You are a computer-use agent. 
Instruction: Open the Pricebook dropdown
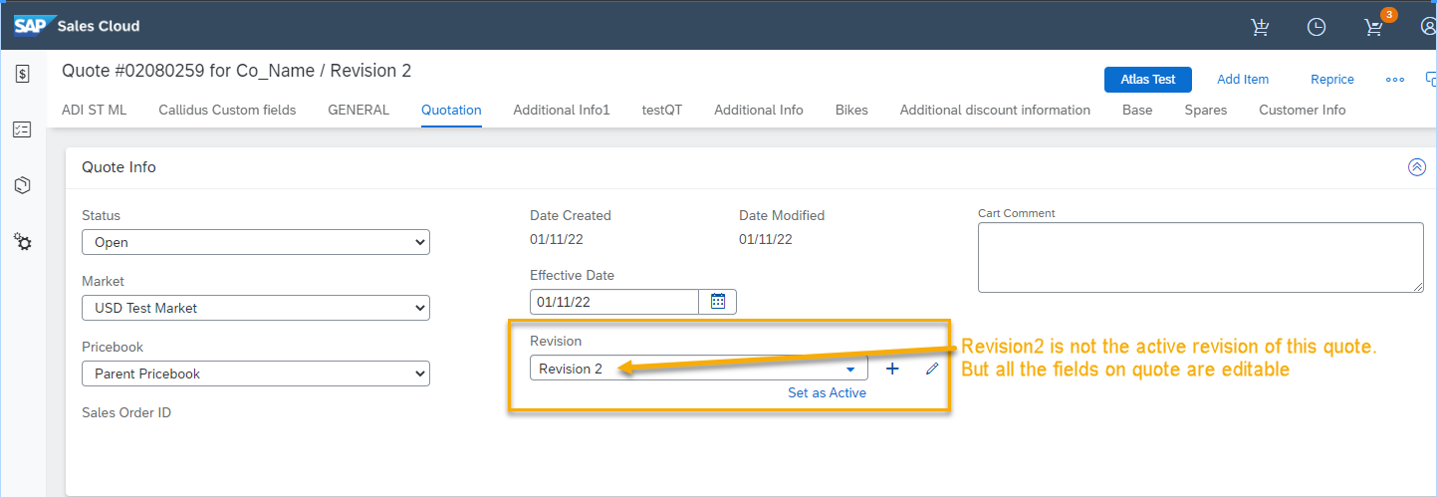256,373
